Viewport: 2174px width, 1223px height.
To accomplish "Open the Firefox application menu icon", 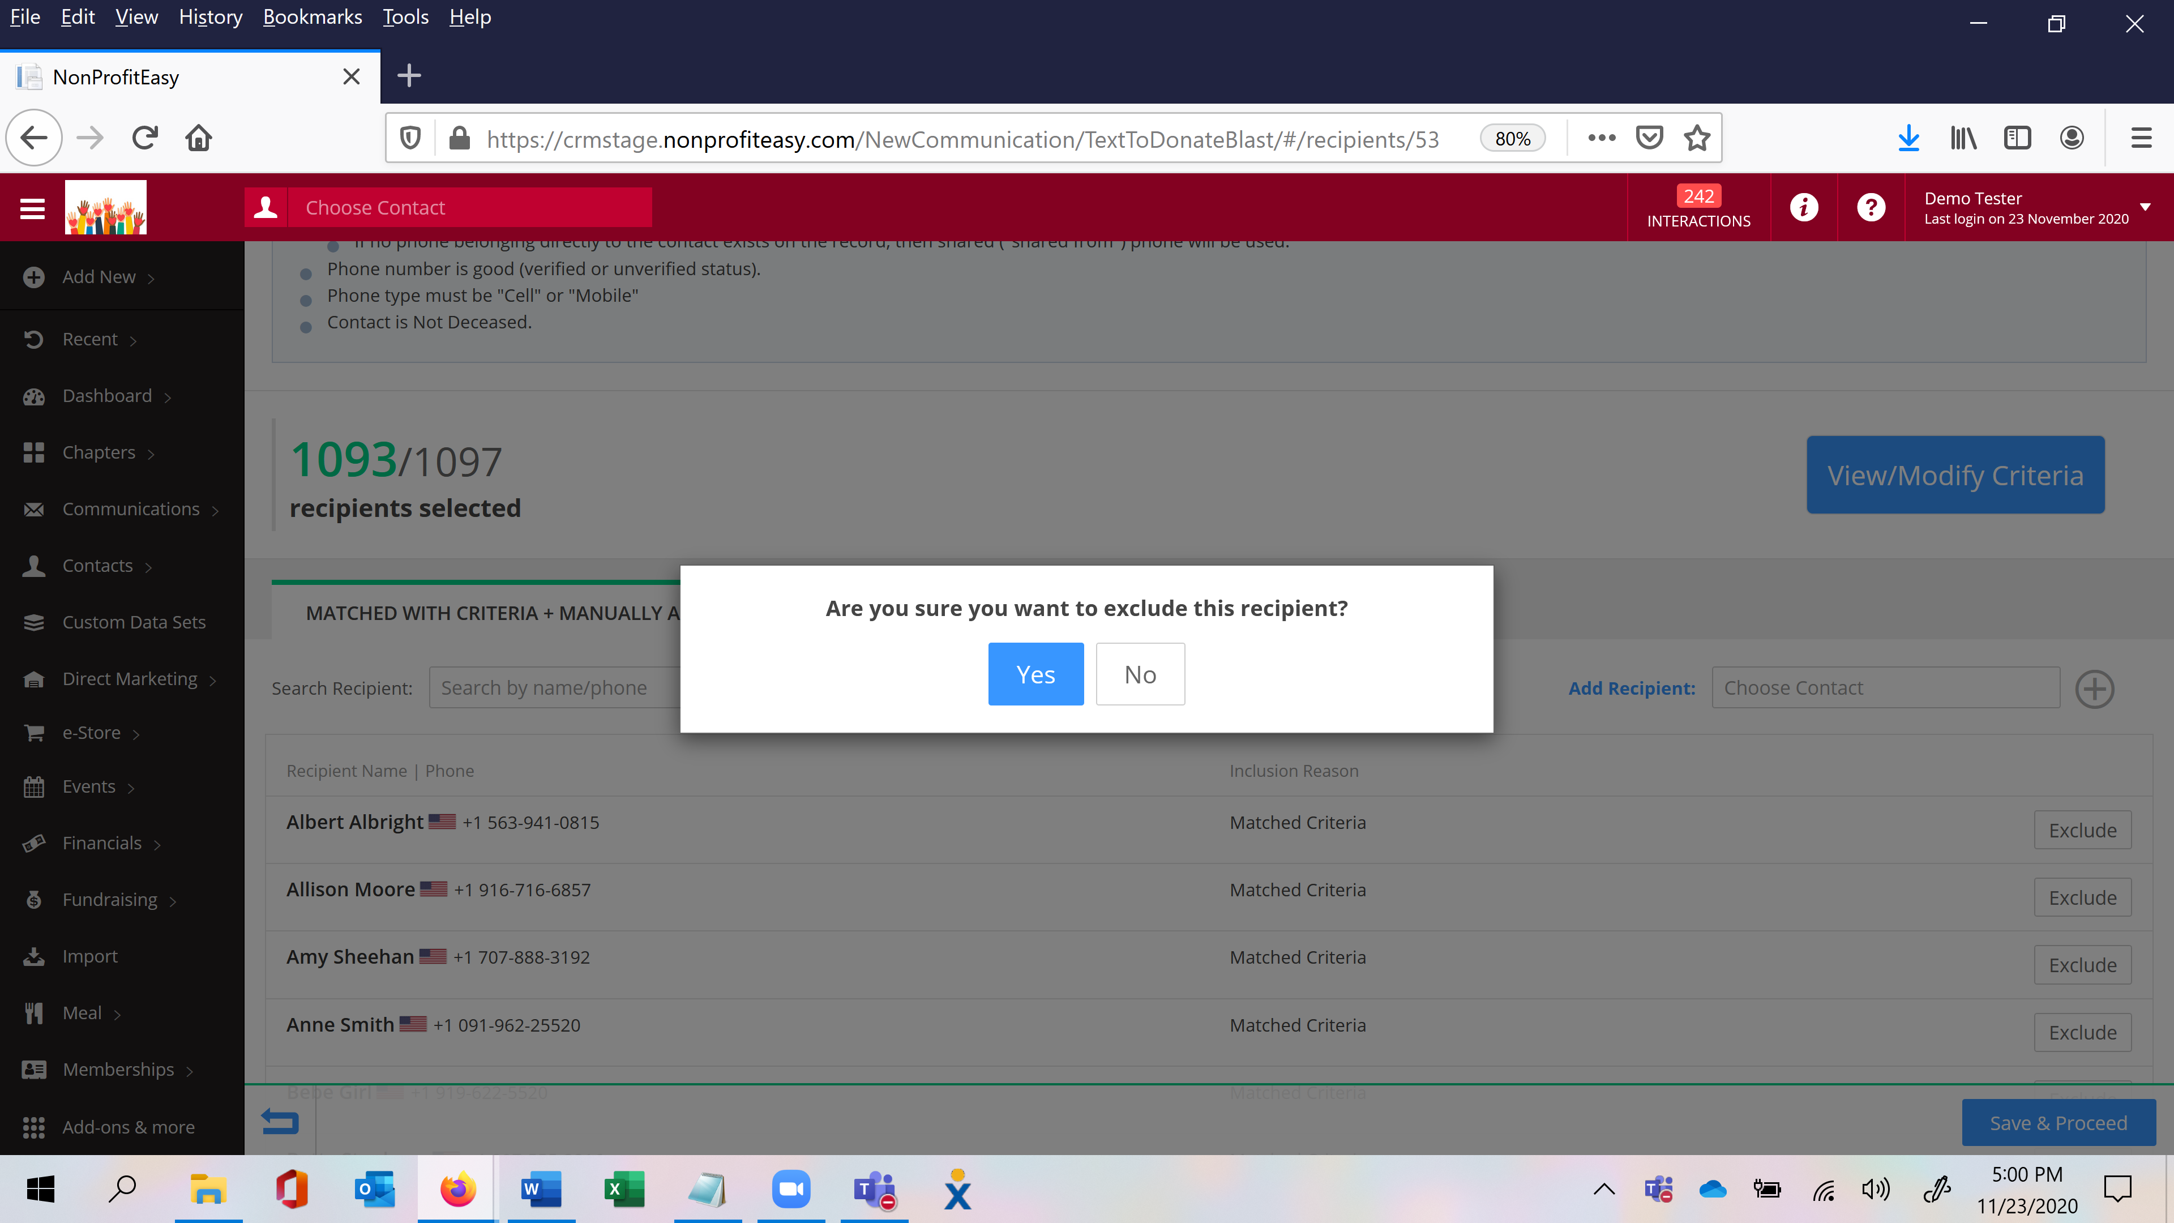I will coord(2141,138).
